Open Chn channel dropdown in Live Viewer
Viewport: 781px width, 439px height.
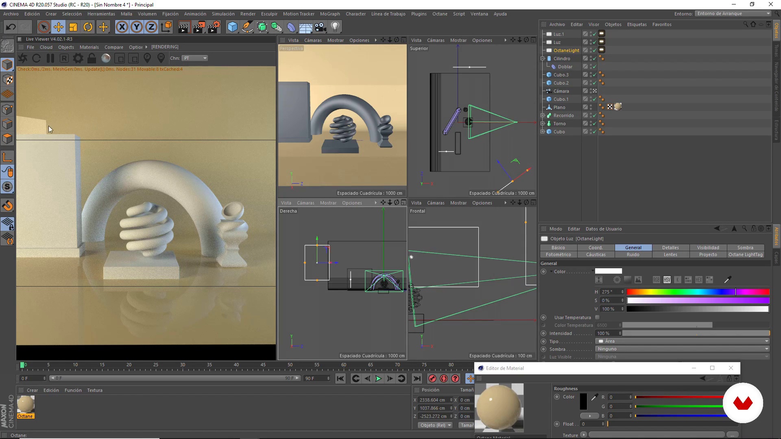coord(195,58)
